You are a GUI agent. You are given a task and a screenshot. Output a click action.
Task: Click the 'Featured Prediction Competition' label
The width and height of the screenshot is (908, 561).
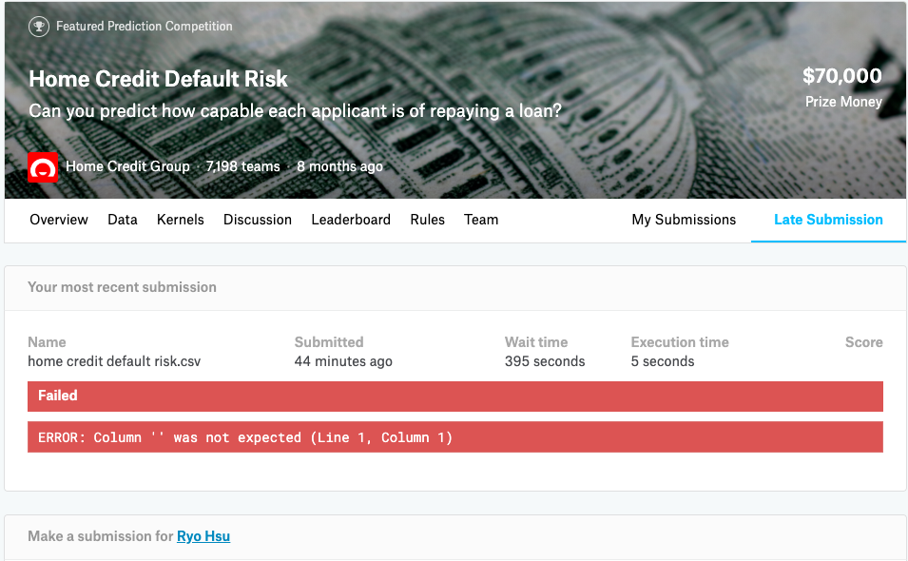[x=145, y=26]
